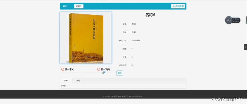
Task: Switch to the 详情 tab
Action: point(66,81)
